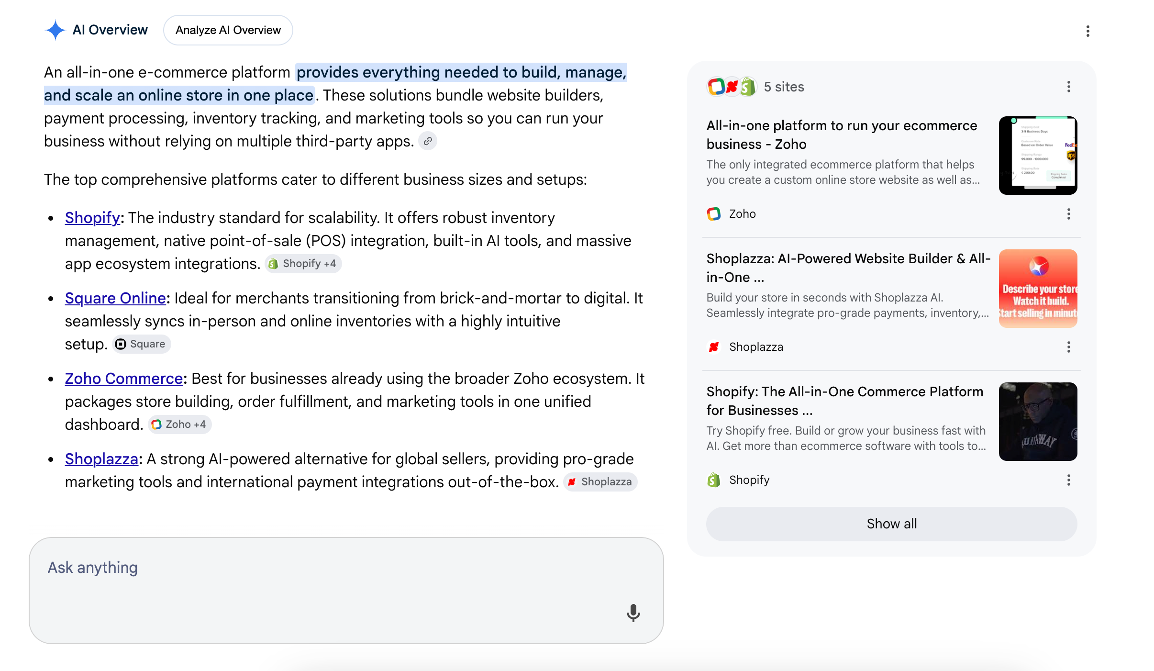Click the Zoho +4 source chip
Screen dimensions: 1154x671
pos(180,425)
